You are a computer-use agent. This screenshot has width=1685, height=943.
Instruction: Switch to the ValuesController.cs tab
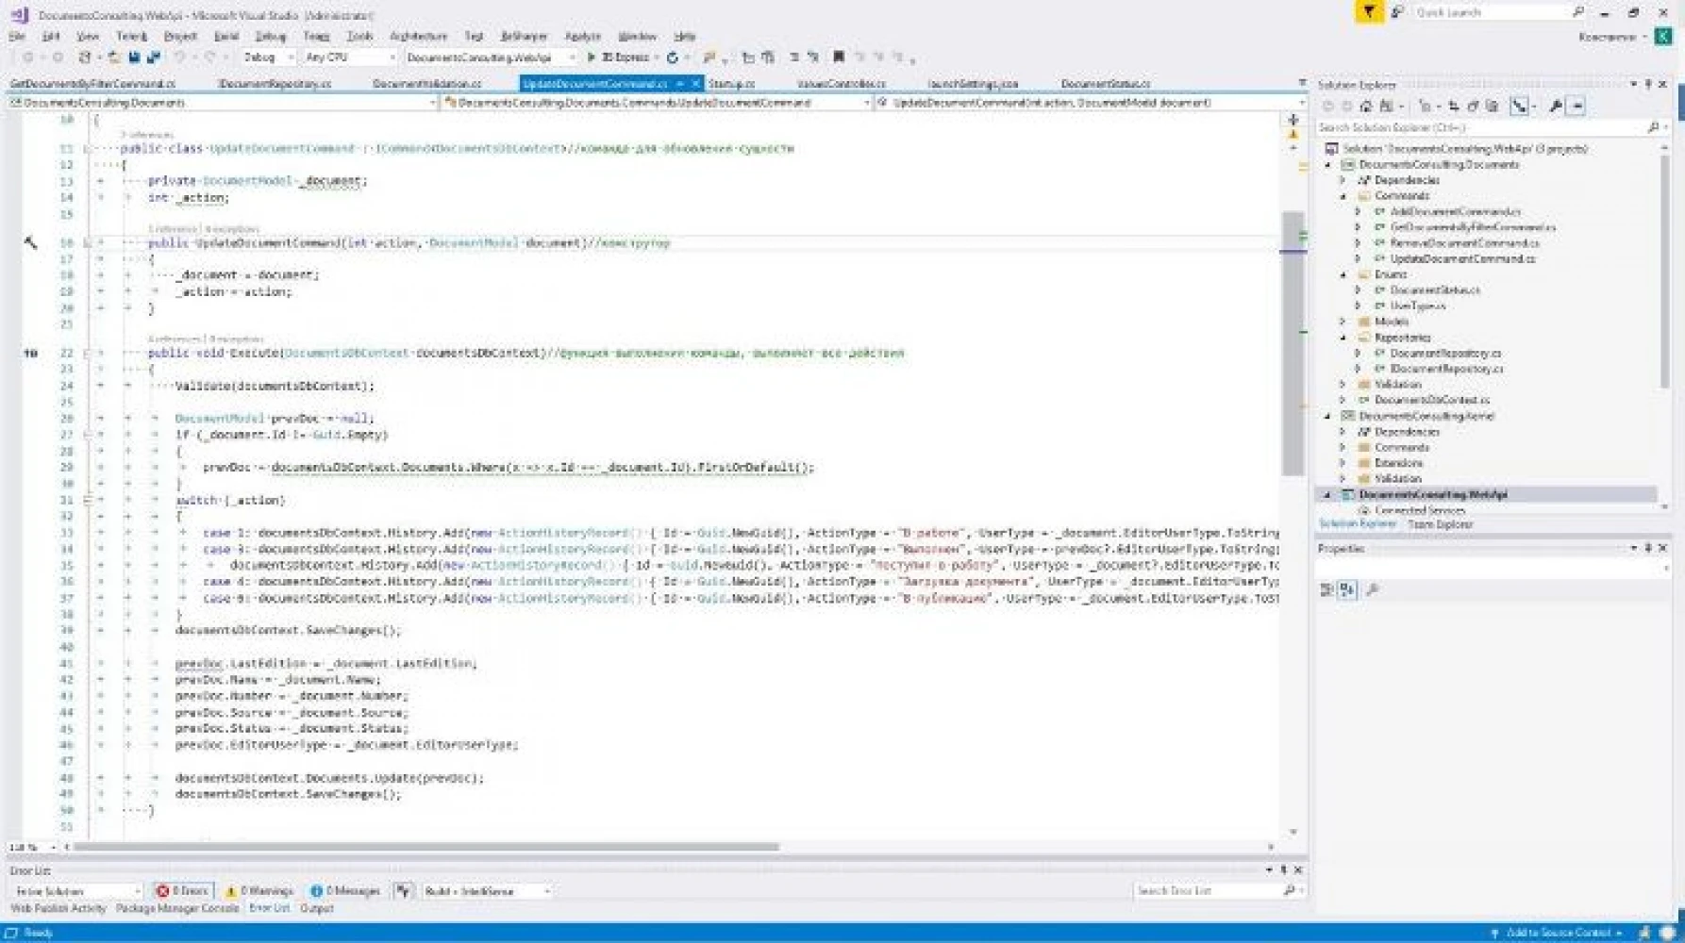tap(841, 84)
